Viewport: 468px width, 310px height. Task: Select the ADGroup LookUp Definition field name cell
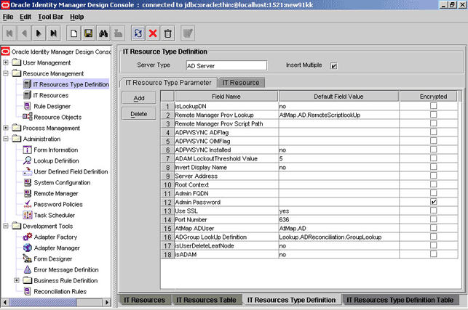click(x=226, y=237)
